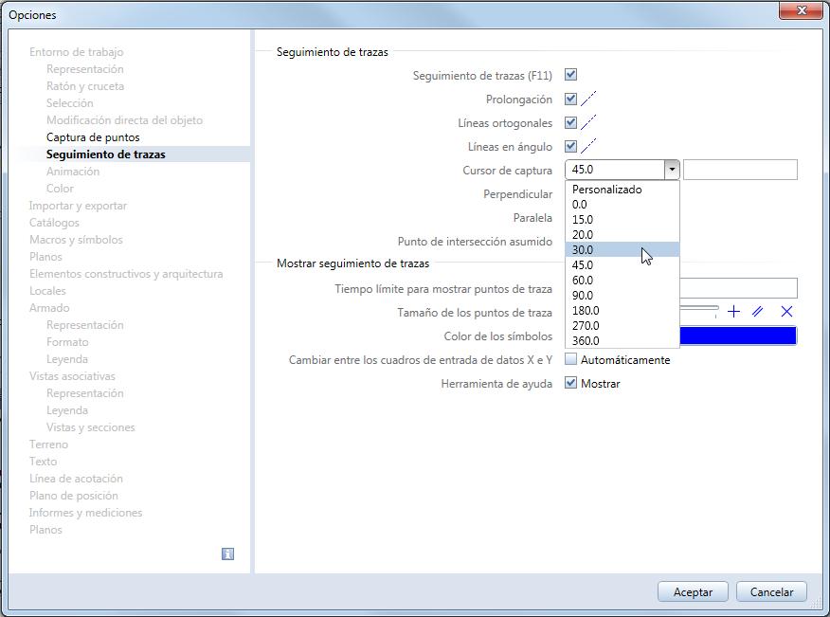This screenshot has height=617, width=830.
Task: Open Ratón y cruceta settings
Action: point(84,86)
